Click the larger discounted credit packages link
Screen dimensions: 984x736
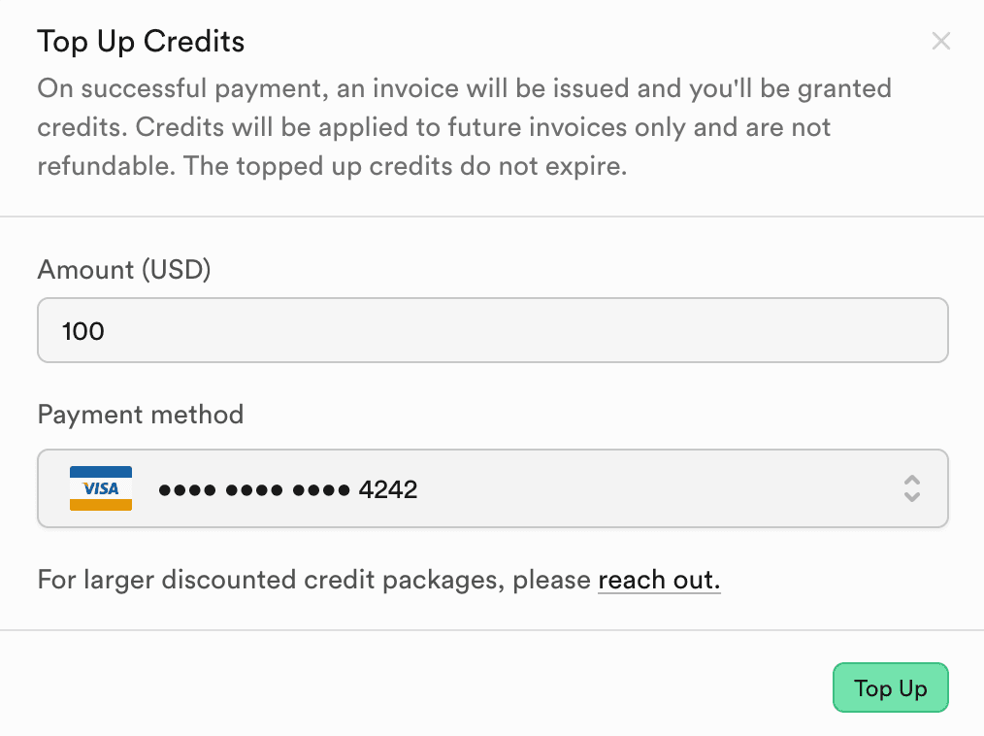point(659,580)
